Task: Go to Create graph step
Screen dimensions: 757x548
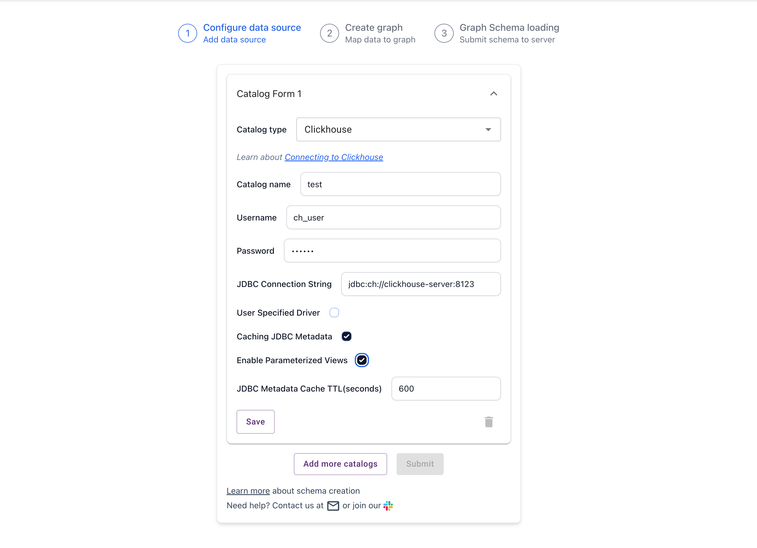Action: click(373, 28)
